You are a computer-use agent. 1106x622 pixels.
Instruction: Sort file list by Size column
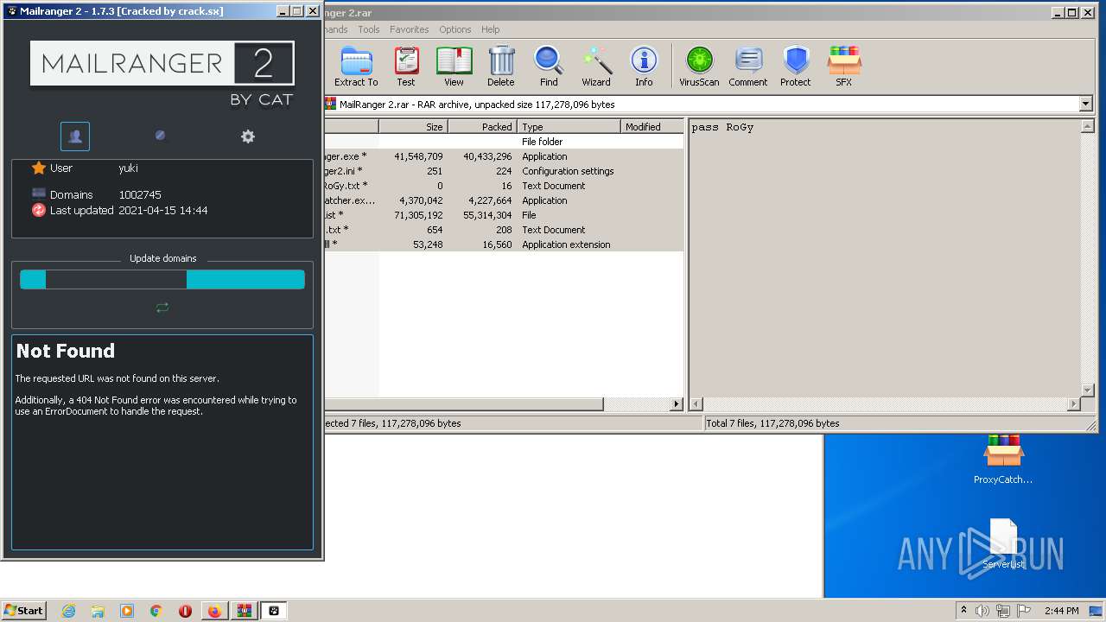413,126
